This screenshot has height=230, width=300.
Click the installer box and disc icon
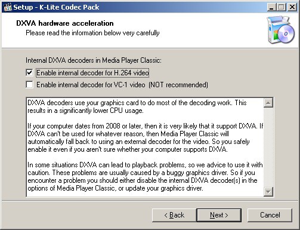point(280,30)
